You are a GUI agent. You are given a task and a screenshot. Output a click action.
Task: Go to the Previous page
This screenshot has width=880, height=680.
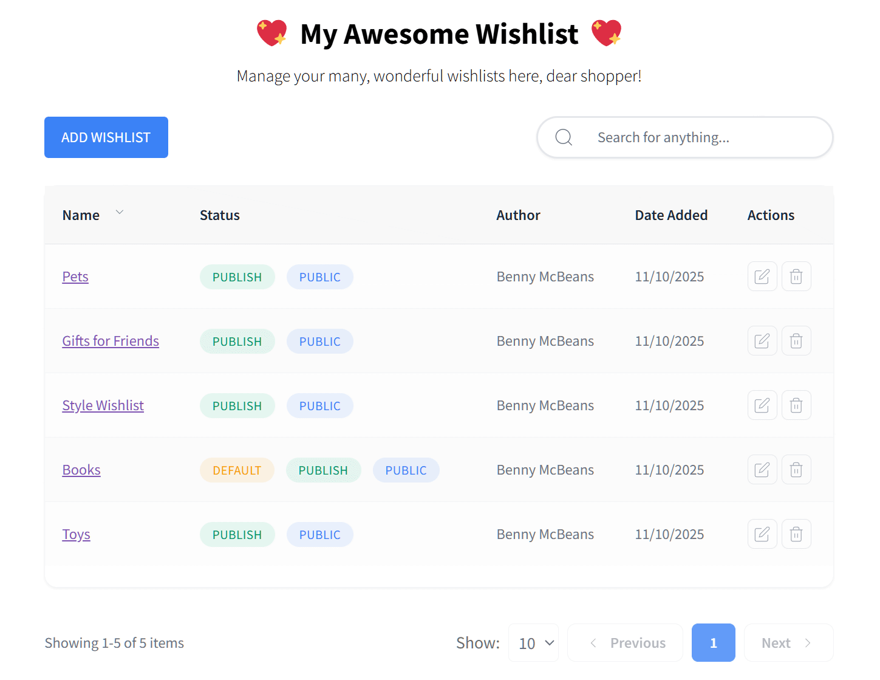[625, 643]
